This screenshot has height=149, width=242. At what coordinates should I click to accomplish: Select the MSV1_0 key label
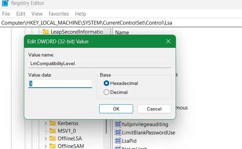67,131
